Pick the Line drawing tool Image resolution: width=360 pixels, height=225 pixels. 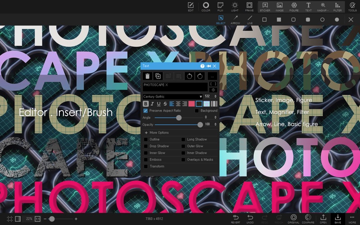pyautogui.click(x=250, y=19)
